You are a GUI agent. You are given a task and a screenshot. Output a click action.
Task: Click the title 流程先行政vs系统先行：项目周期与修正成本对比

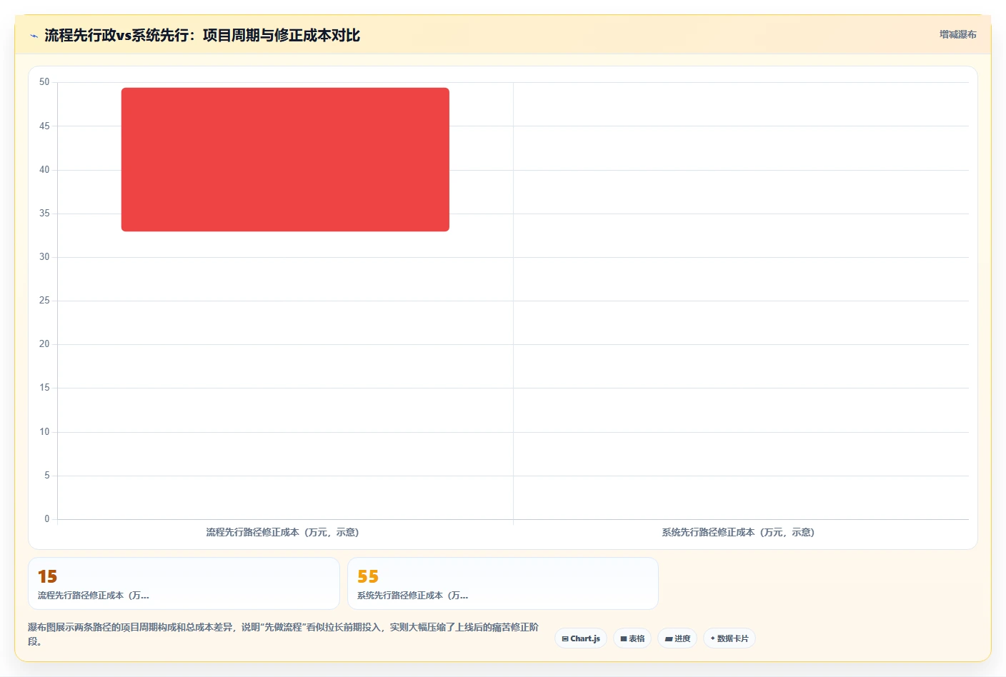[x=202, y=35]
